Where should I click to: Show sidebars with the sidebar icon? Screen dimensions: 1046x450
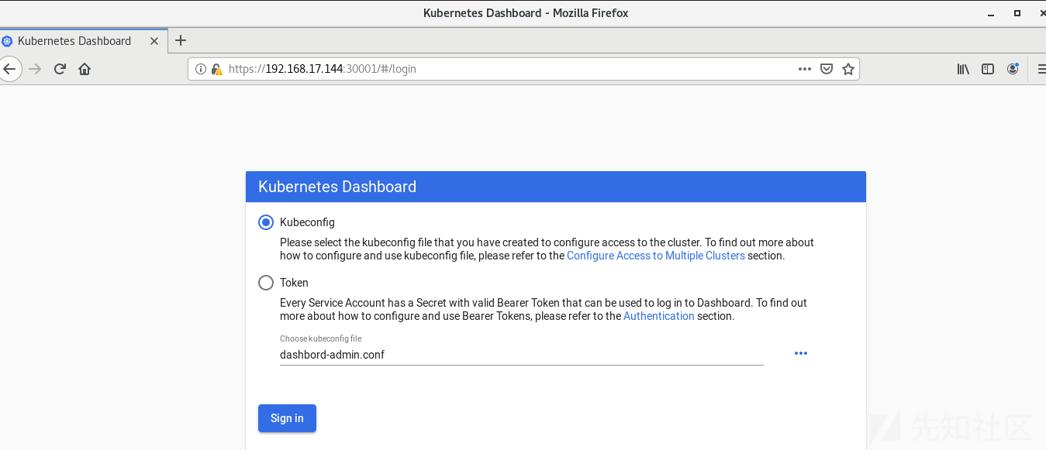pyautogui.click(x=988, y=69)
